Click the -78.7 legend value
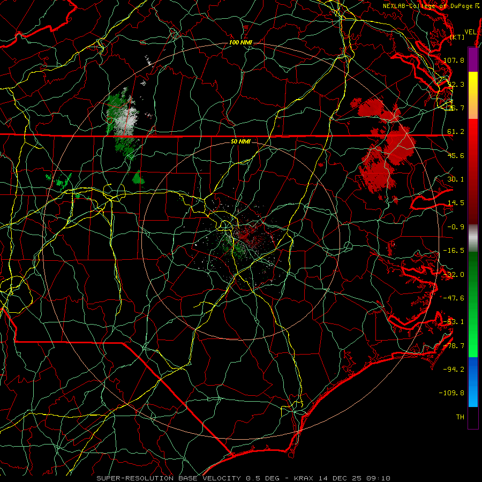 (x=454, y=346)
